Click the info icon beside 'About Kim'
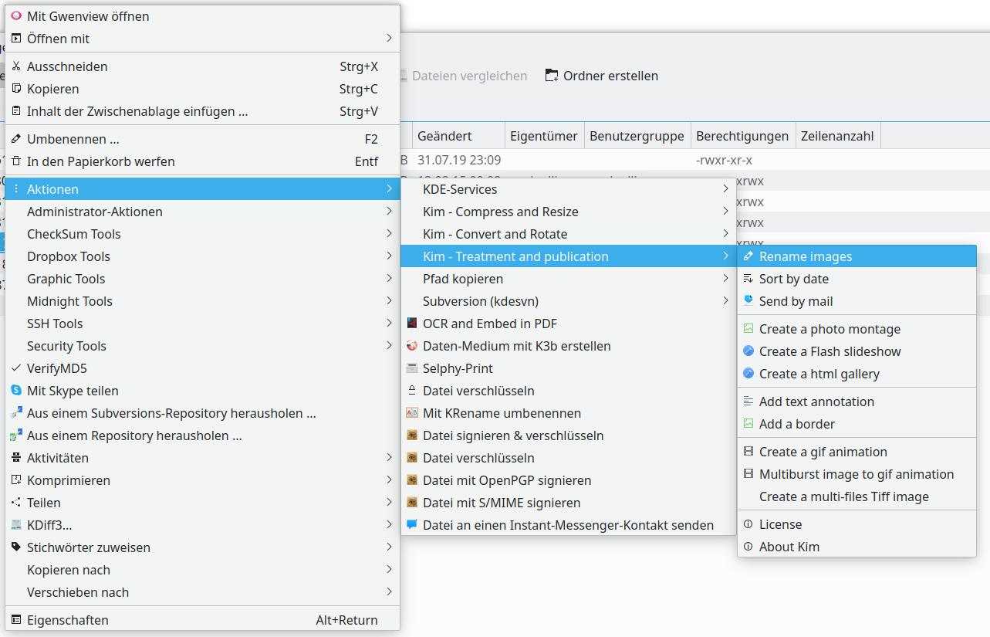This screenshot has width=990, height=637. pyautogui.click(x=748, y=547)
